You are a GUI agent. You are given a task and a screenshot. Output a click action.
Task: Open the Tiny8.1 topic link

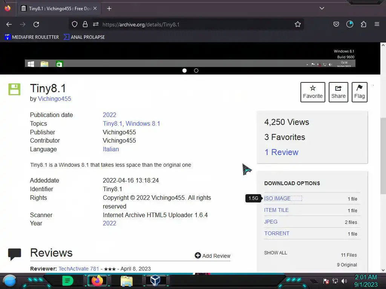[x=112, y=123]
